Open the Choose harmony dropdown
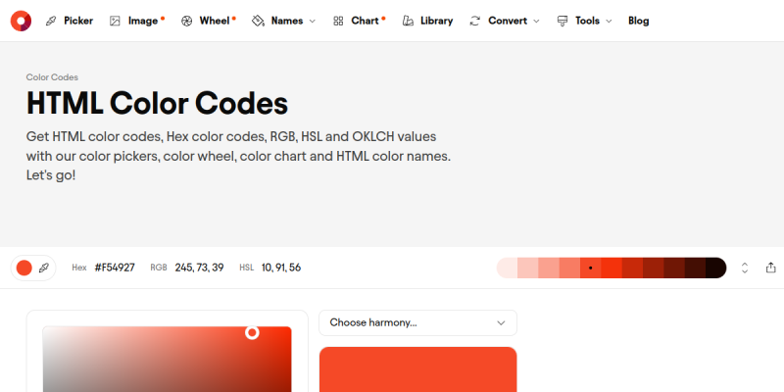The width and height of the screenshot is (784, 392). coord(418,323)
